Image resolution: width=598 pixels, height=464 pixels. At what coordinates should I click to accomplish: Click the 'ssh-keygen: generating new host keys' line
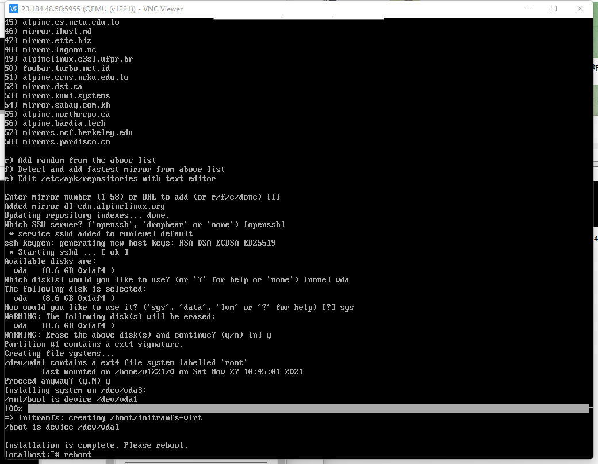[140, 243]
